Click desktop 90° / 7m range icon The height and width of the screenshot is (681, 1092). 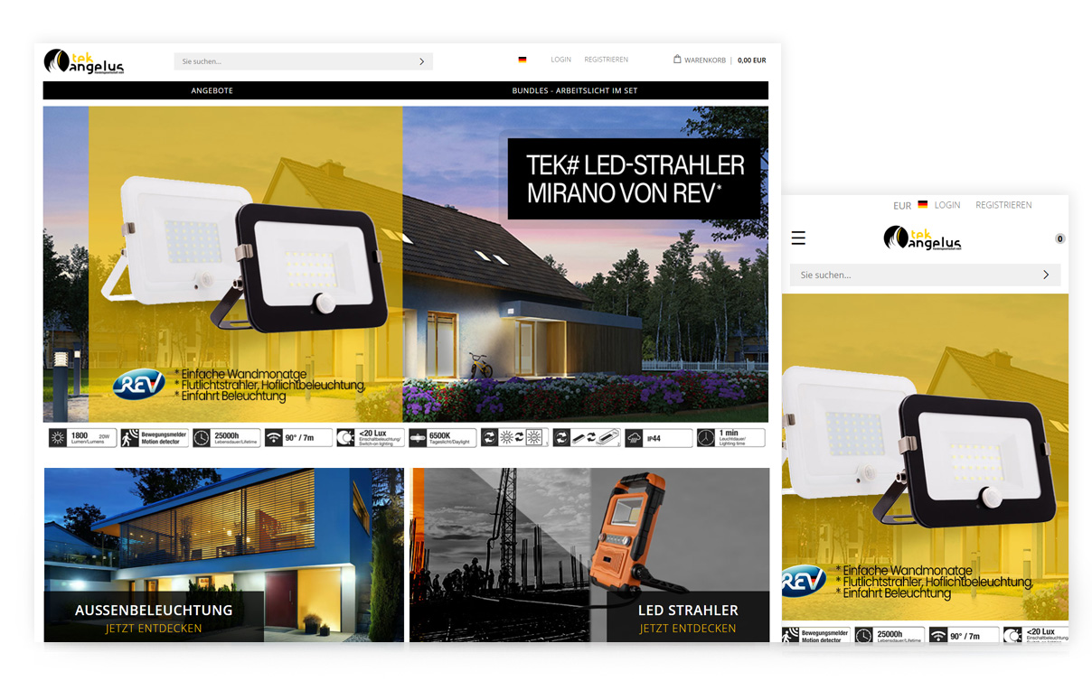click(297, 438)
